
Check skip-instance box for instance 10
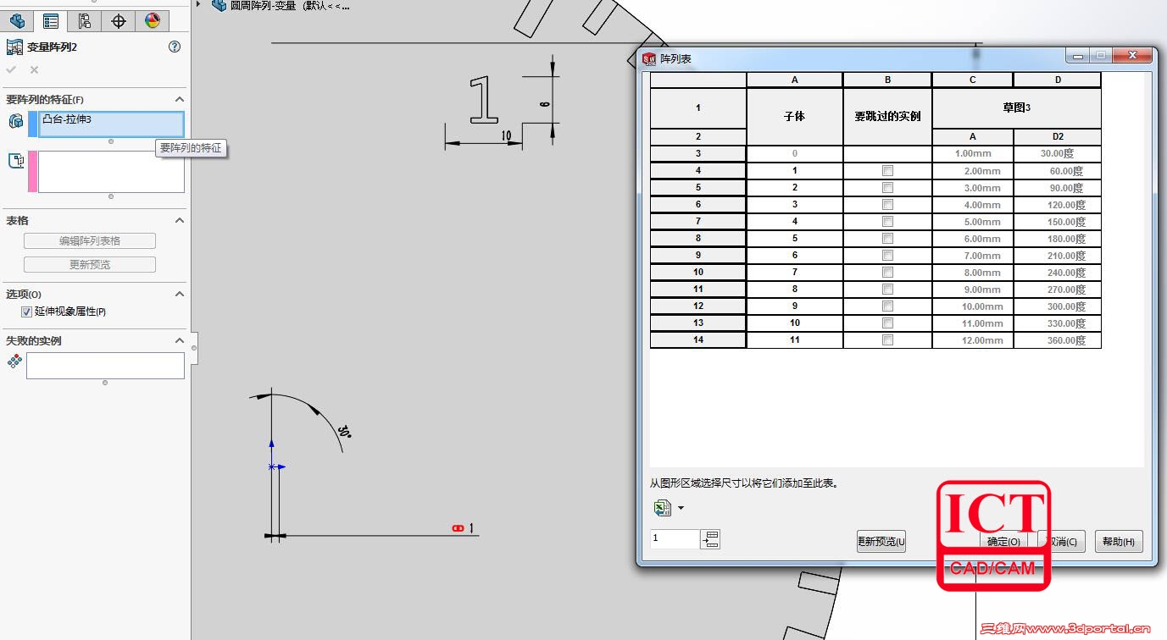887,323
